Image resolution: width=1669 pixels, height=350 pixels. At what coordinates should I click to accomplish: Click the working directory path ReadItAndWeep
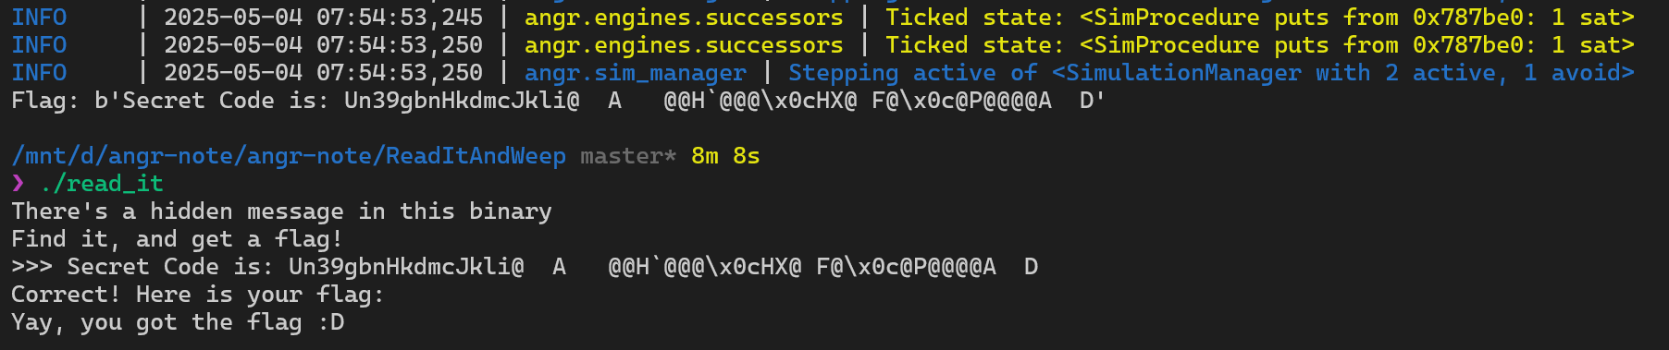[x=289, y=156]
